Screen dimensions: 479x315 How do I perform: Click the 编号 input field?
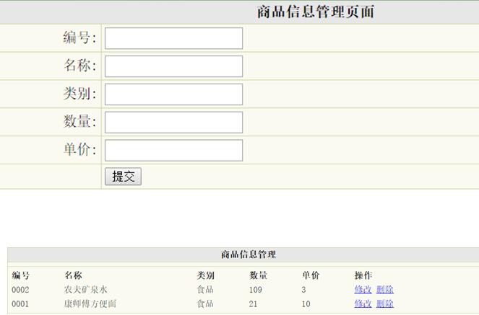(x=173, y=38)
